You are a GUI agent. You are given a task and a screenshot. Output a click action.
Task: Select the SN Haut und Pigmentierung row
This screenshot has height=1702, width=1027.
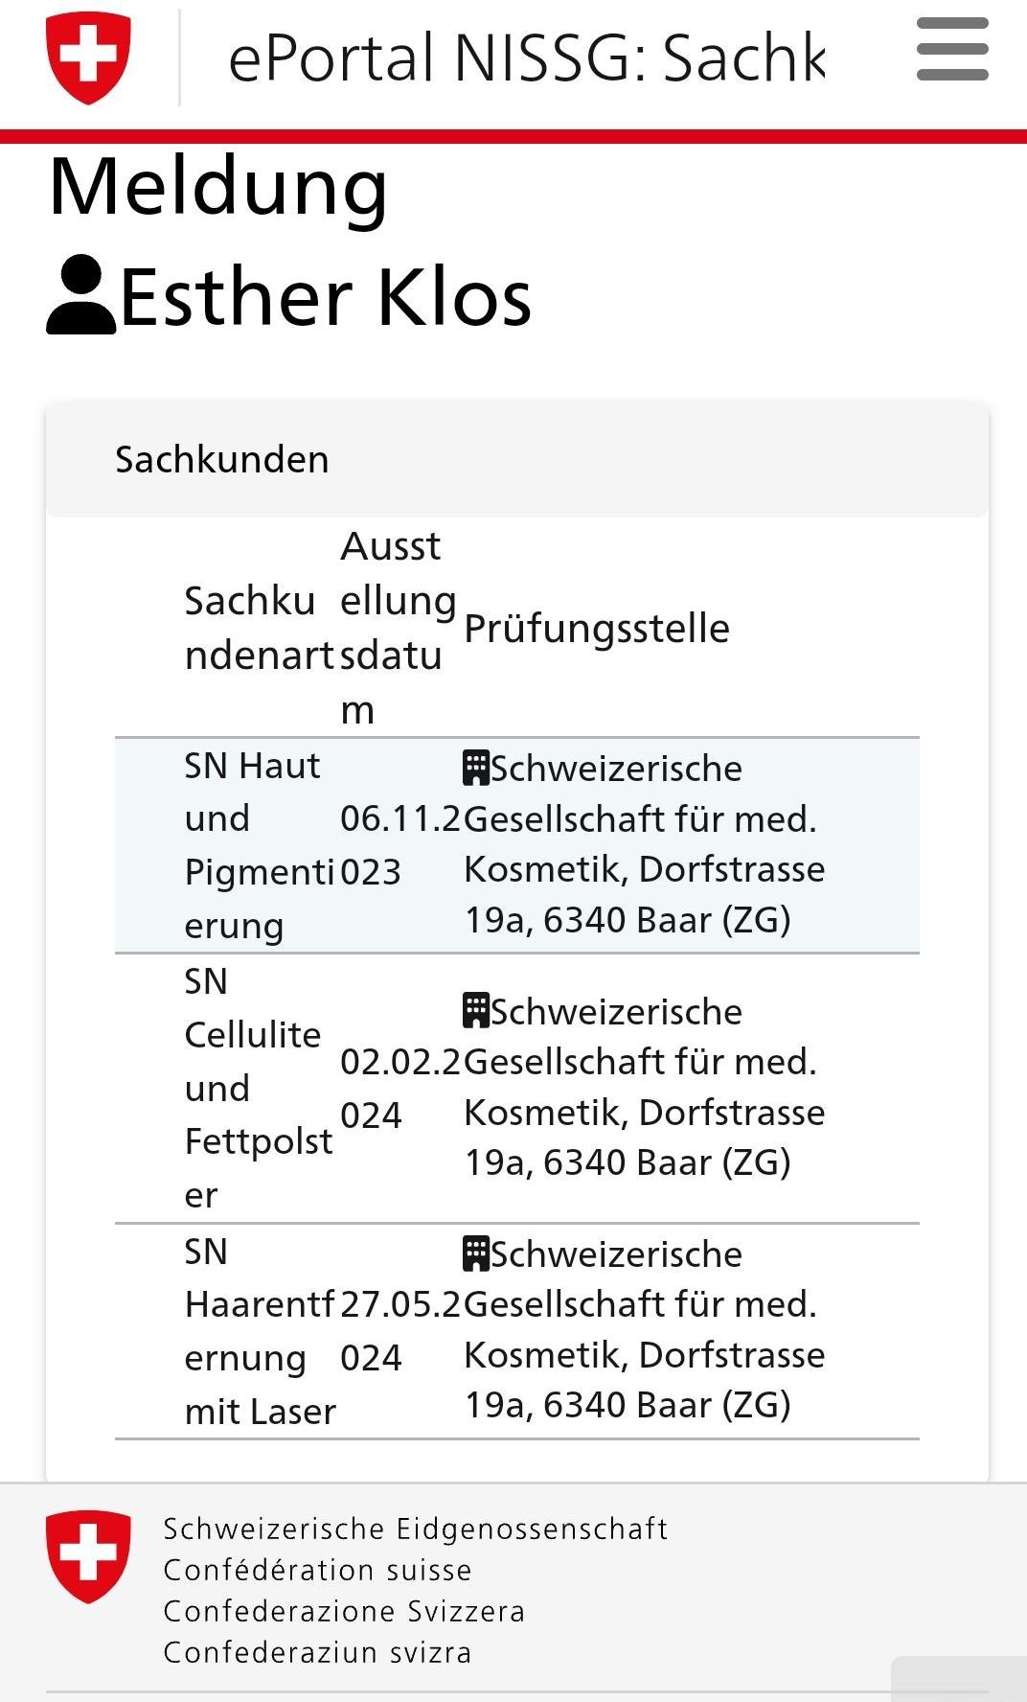click(517, 845)
